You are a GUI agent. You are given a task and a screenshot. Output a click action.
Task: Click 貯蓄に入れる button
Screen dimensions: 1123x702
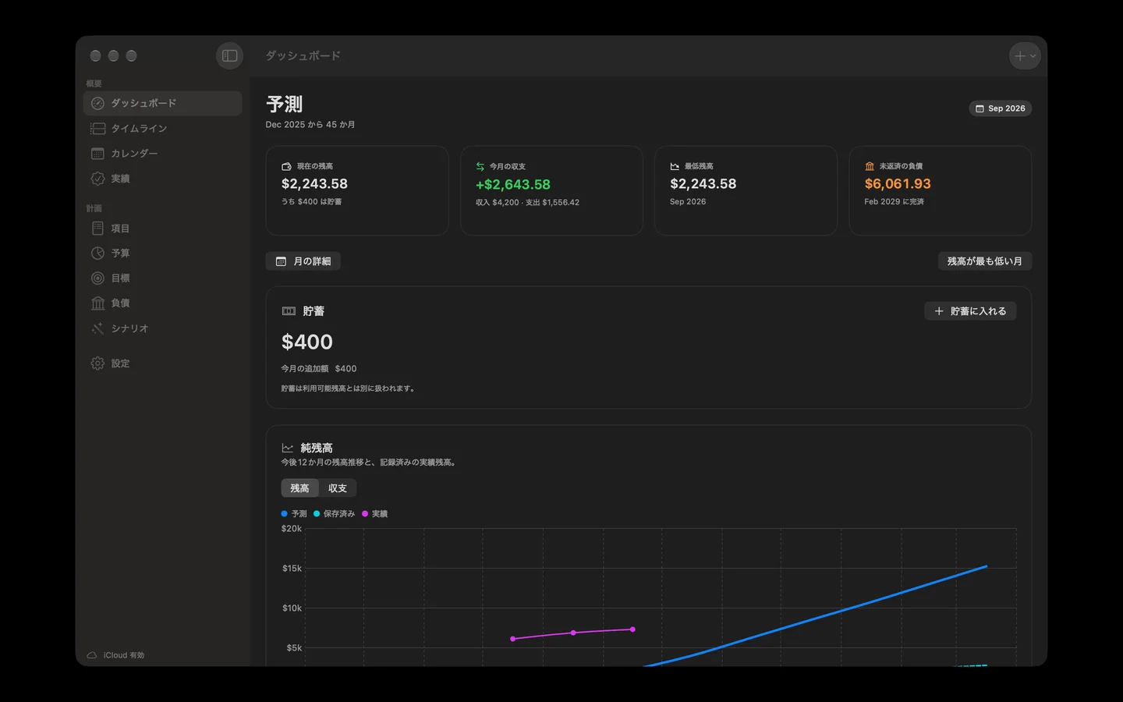pos(970,311)
